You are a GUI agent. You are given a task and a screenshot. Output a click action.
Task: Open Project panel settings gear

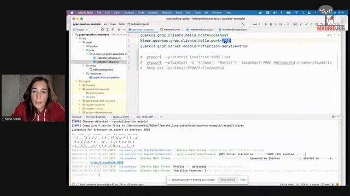coord(119,29)
